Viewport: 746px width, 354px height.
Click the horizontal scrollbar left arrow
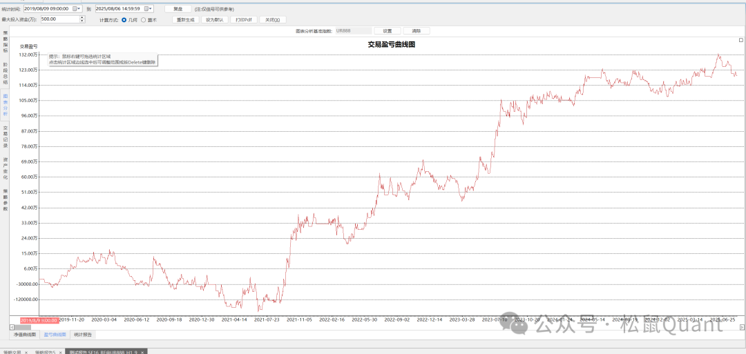point(12,326)
